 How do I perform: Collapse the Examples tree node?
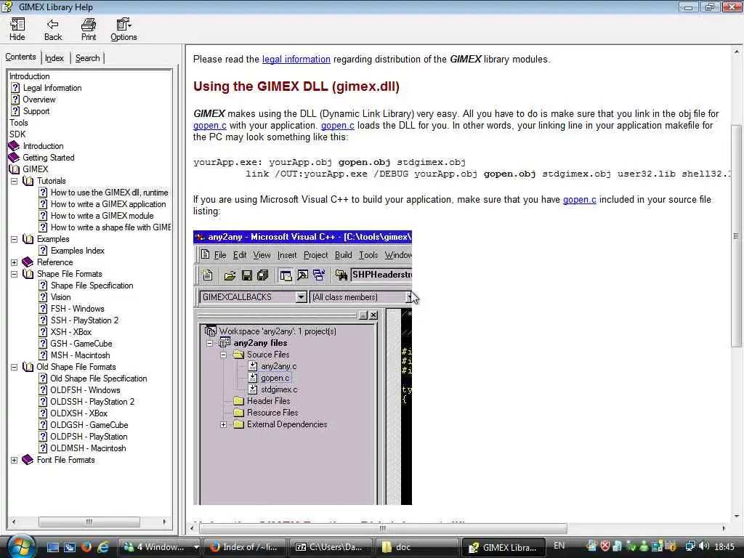[x=15, y=239]
